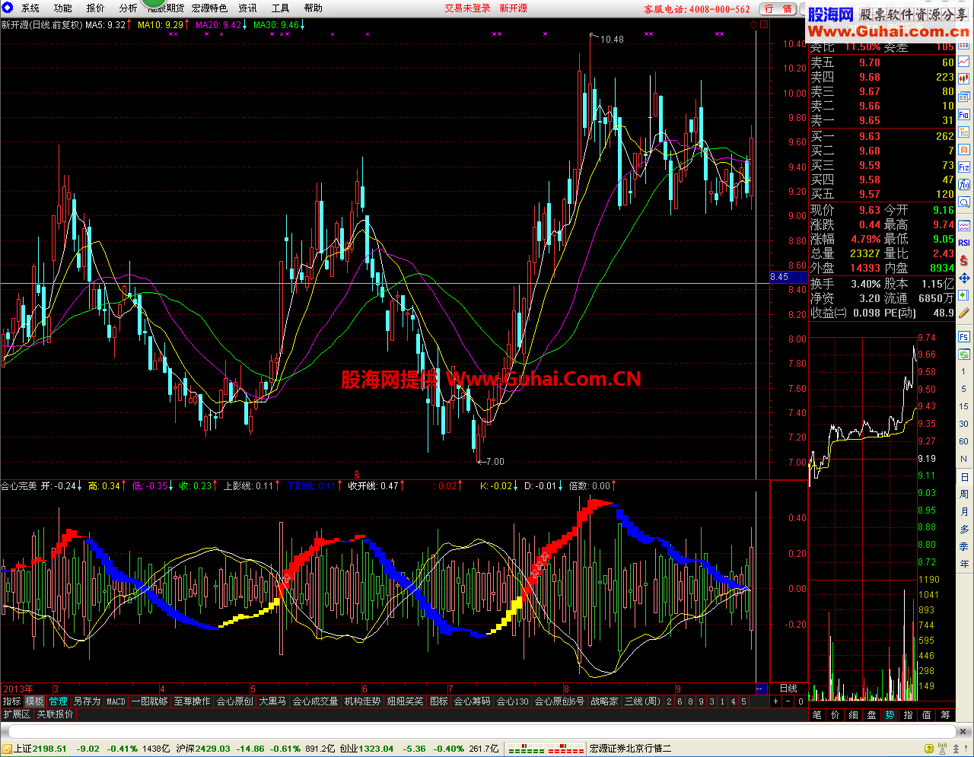Click the tree structure icon in sidebar
The width and height of the screenshot is (974, 757).
click(x=964, y=132)
